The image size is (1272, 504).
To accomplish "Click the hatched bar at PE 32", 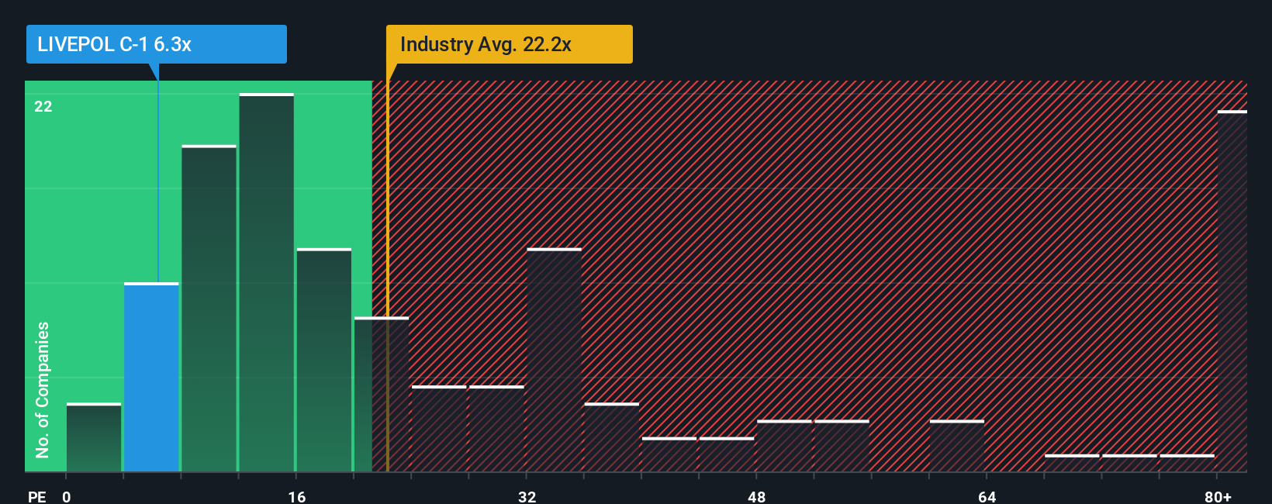I will (554, 361).
